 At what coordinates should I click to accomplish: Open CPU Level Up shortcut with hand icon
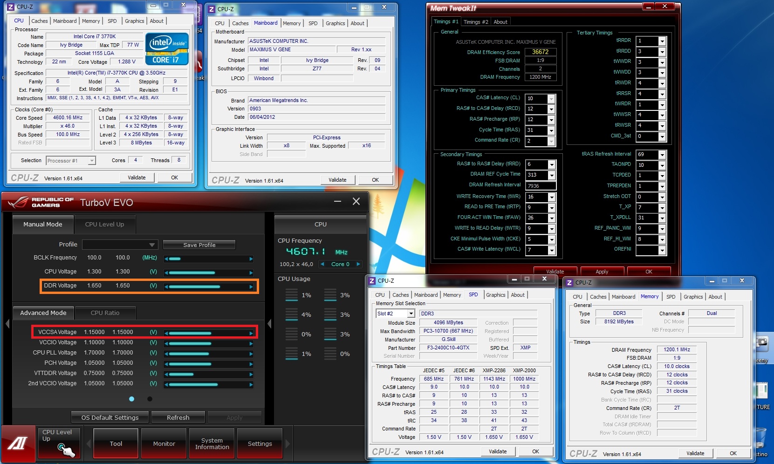(x=60, y=443)
